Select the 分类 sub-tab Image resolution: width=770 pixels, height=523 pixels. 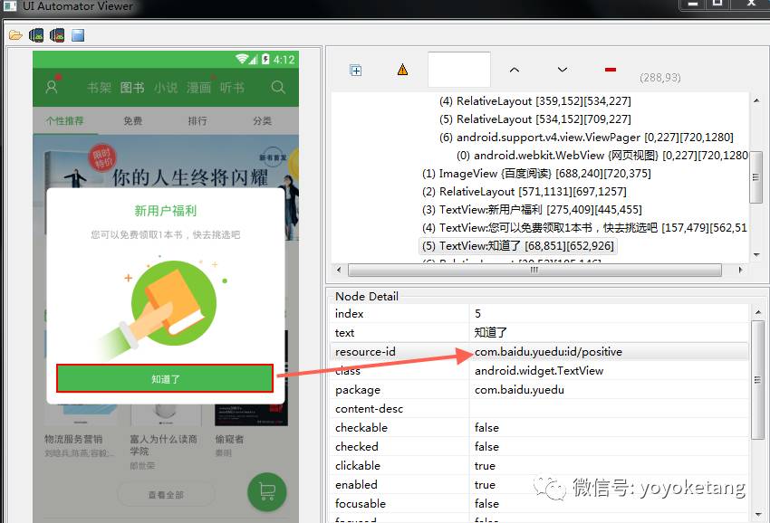[262, 120]
